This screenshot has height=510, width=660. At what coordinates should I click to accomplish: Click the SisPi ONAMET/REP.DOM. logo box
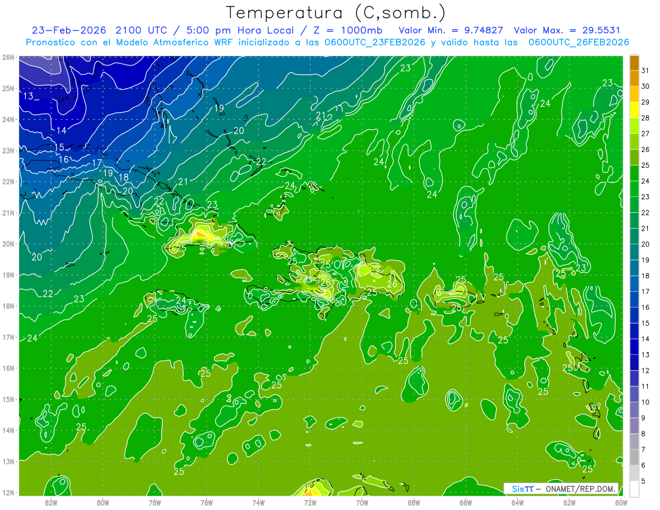tap(561, 489)
